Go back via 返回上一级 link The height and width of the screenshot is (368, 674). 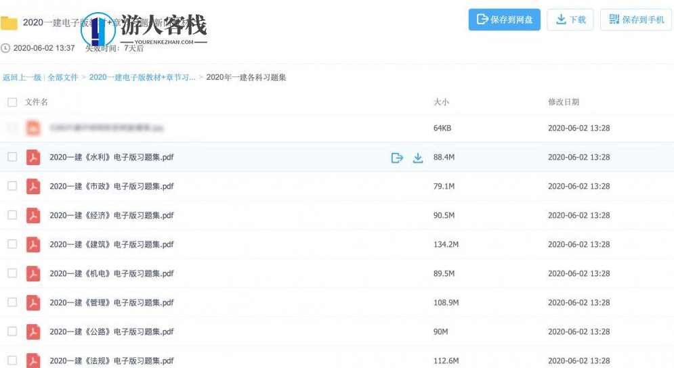click(22, 77)
